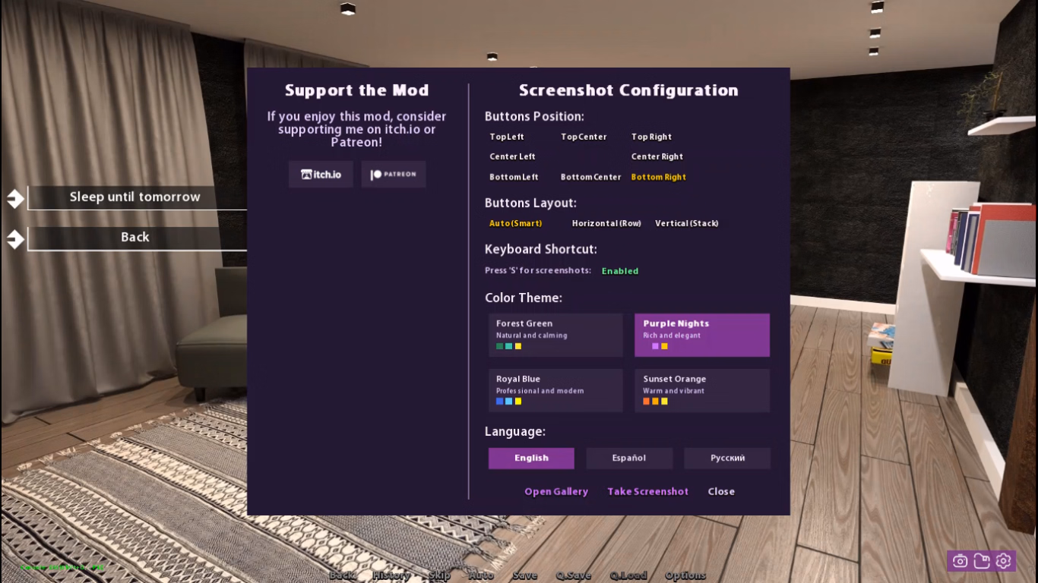This screenshot has width=1038, height=583.
Task: Click the camera screenshot icon
Action: click(x=960, y=561)
